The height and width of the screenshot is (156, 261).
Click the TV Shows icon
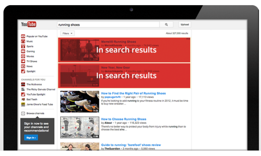(23, 61)
